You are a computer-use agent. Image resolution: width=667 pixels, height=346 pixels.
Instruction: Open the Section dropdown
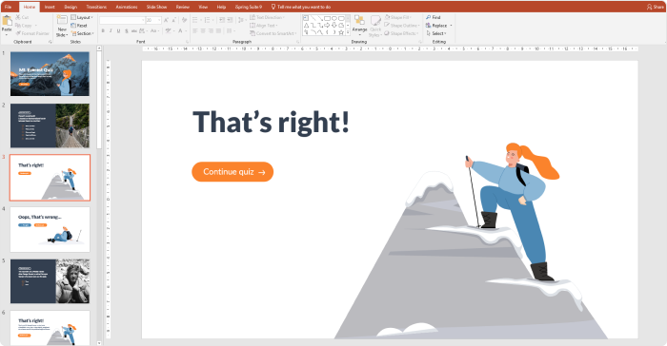coord(82,33)
